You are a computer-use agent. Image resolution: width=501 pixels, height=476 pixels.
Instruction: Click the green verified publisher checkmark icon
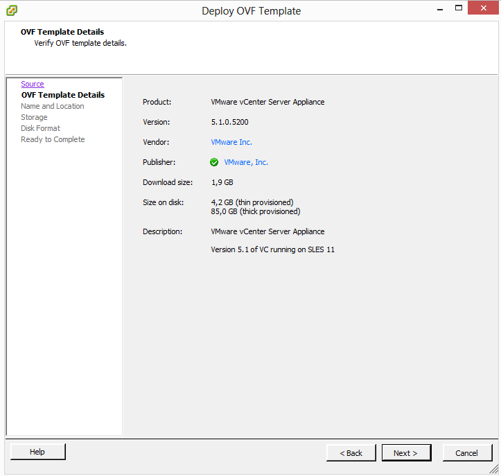pyautogui.click(x=214, y=162)
